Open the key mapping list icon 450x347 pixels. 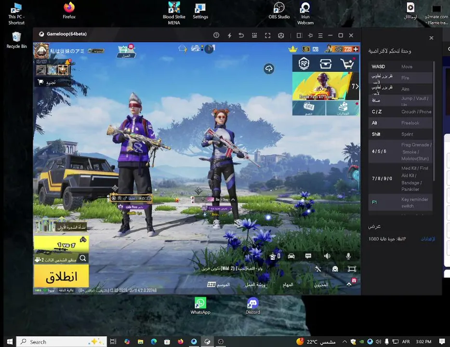(x=254, y=35)
